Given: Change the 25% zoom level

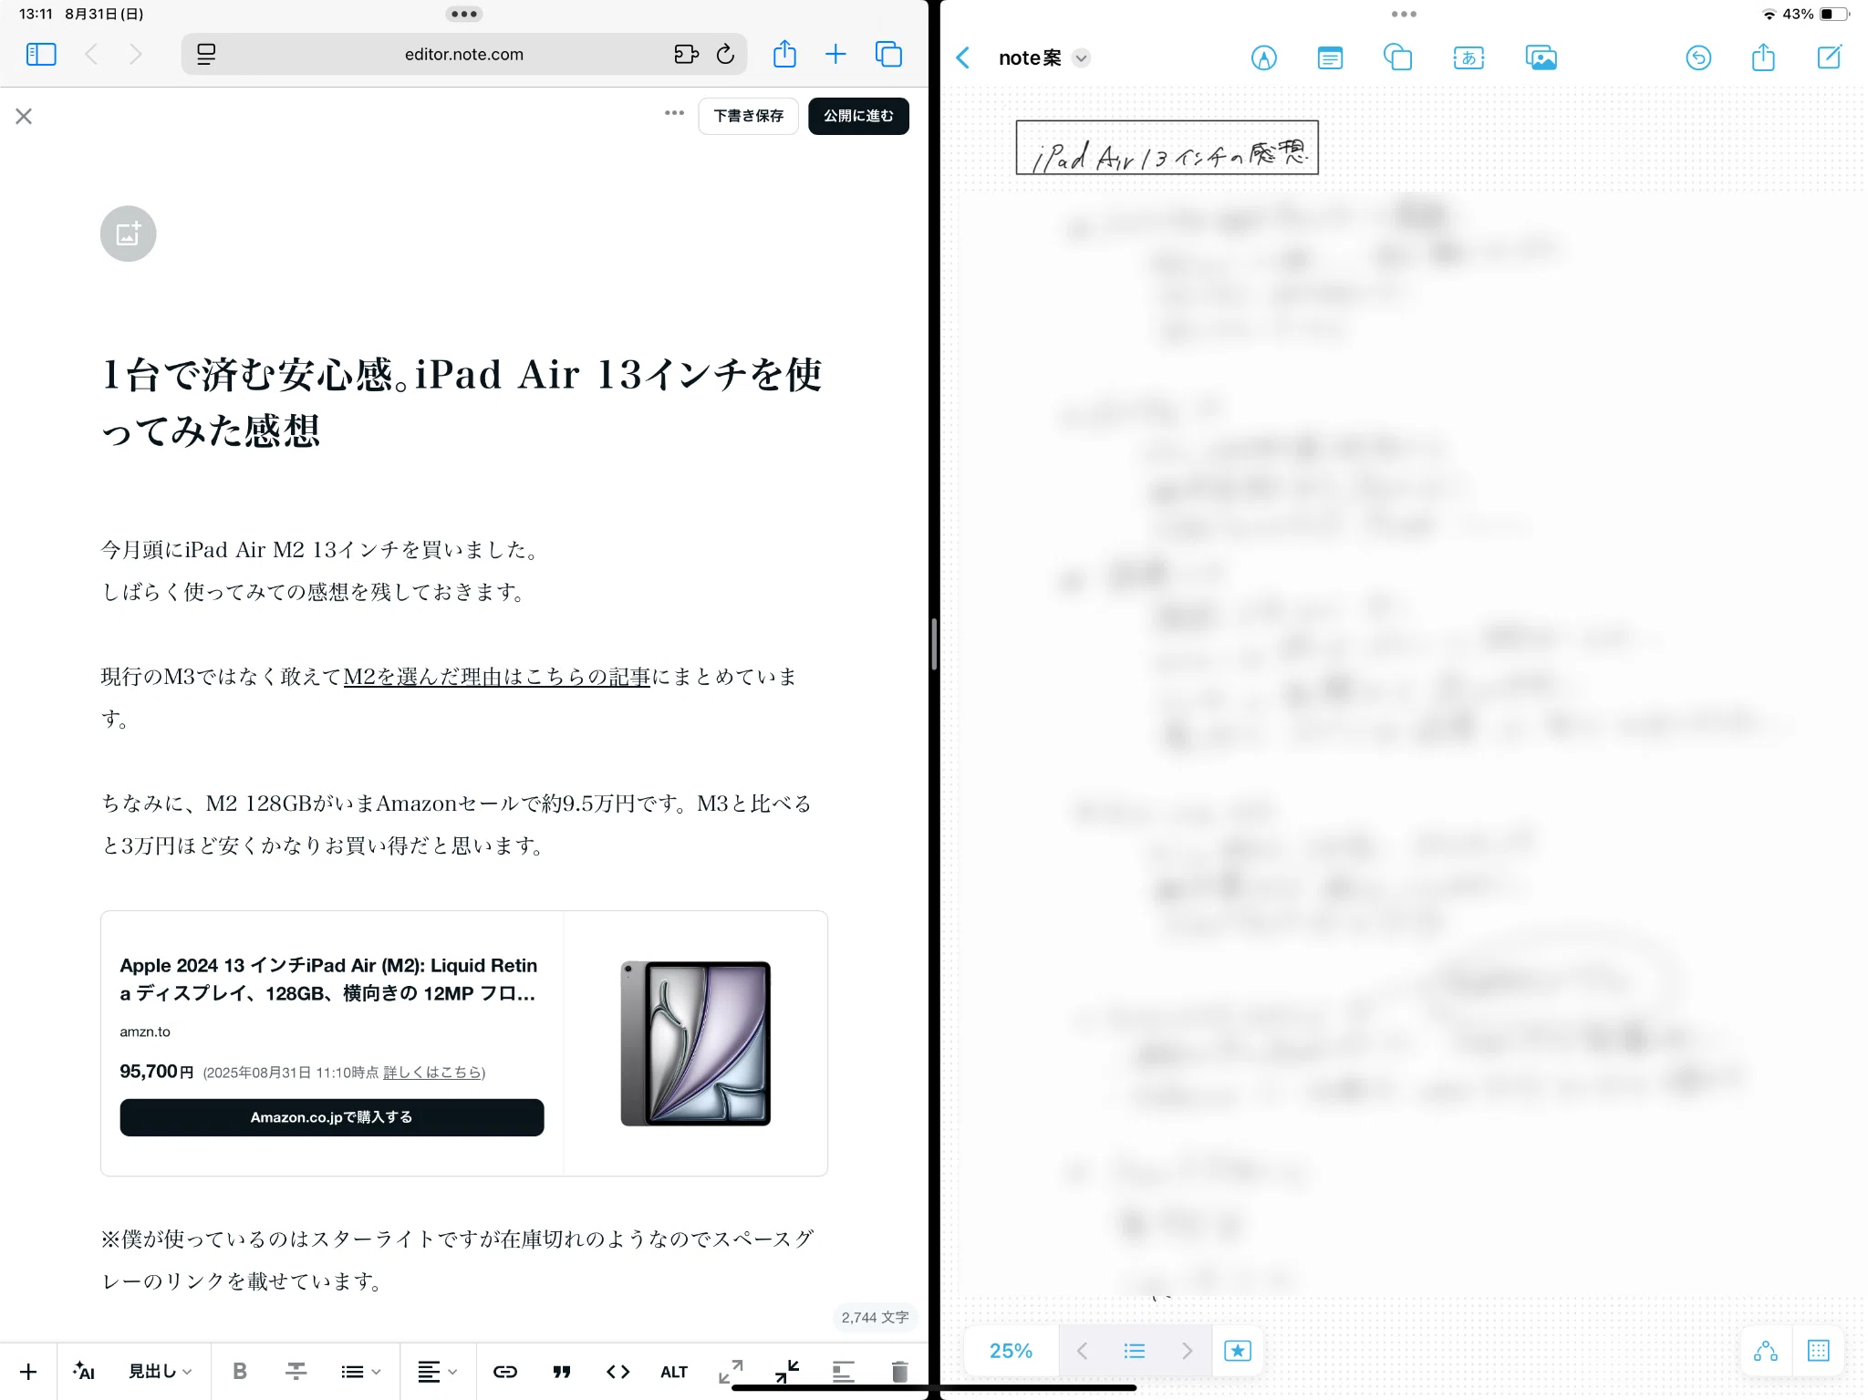Looking at the screenshot, I should coord(1011,1351).
